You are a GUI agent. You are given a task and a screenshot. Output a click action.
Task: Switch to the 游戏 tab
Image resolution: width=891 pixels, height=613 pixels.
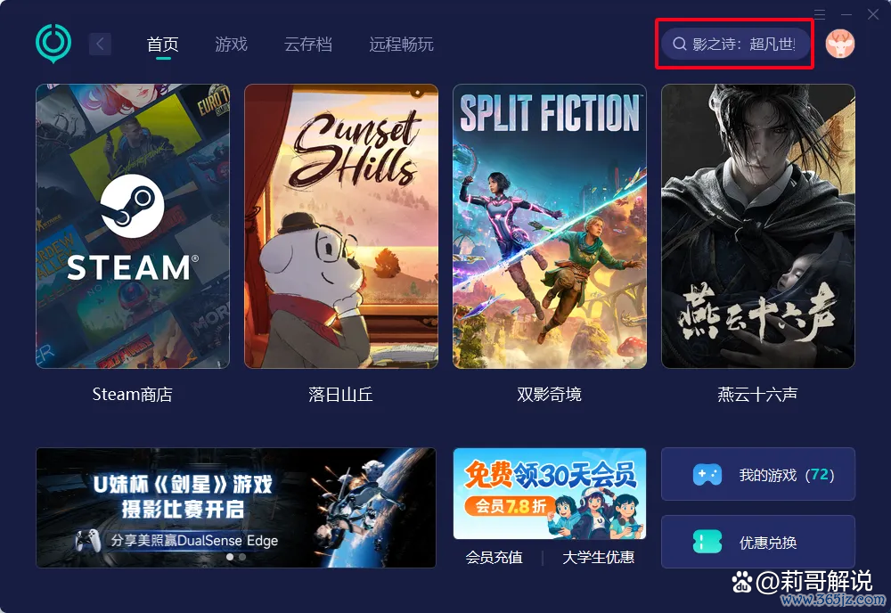232,44
